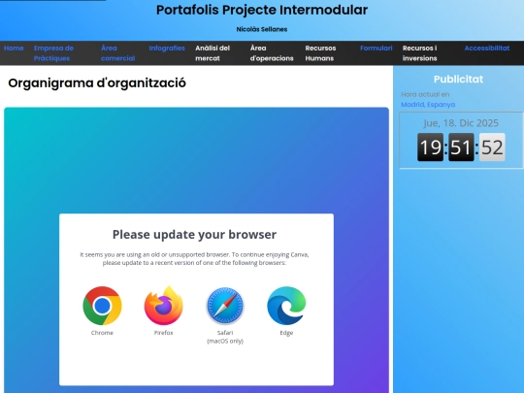Open the Accessibilitat page
This screenshot has height=393, width=524.
[x=487, y=49]
